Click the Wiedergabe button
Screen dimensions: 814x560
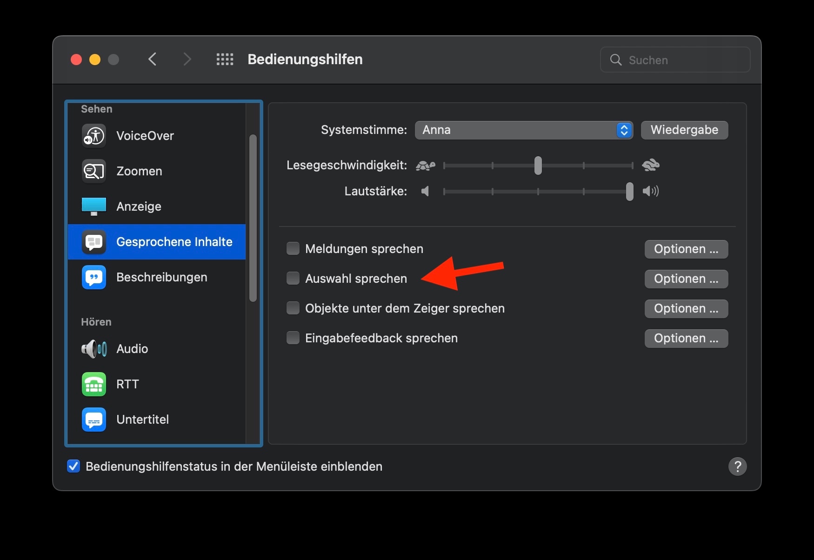(684, 130)
